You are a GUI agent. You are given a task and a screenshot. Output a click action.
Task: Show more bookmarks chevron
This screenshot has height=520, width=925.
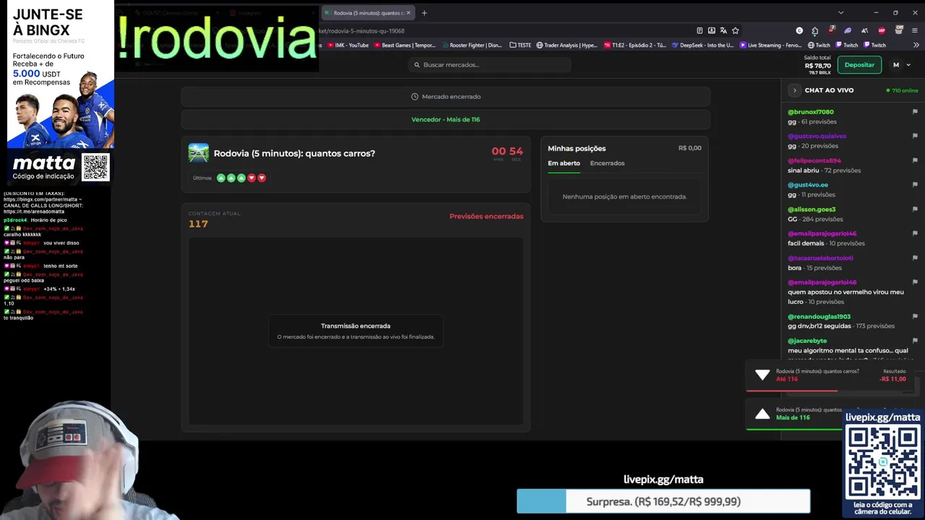coord(915,45)
